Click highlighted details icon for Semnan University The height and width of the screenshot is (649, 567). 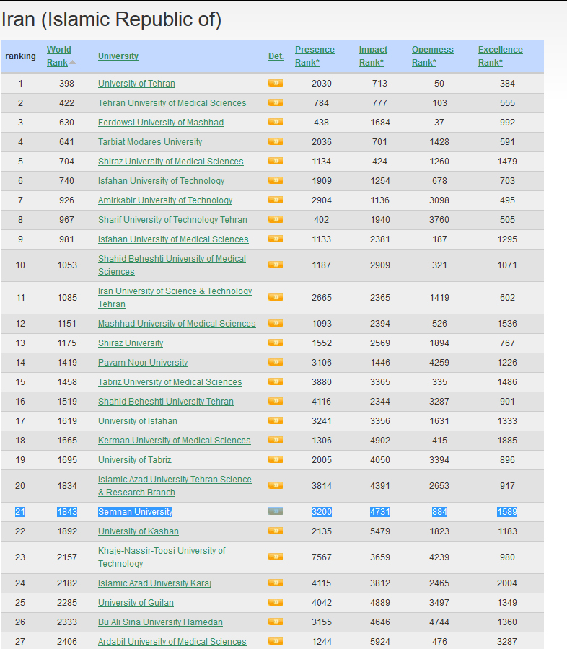[x=276, y=511]
